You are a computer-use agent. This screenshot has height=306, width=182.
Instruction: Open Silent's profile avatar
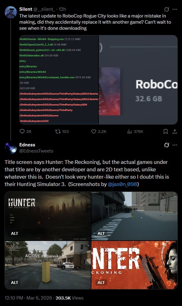coord(10,12)
